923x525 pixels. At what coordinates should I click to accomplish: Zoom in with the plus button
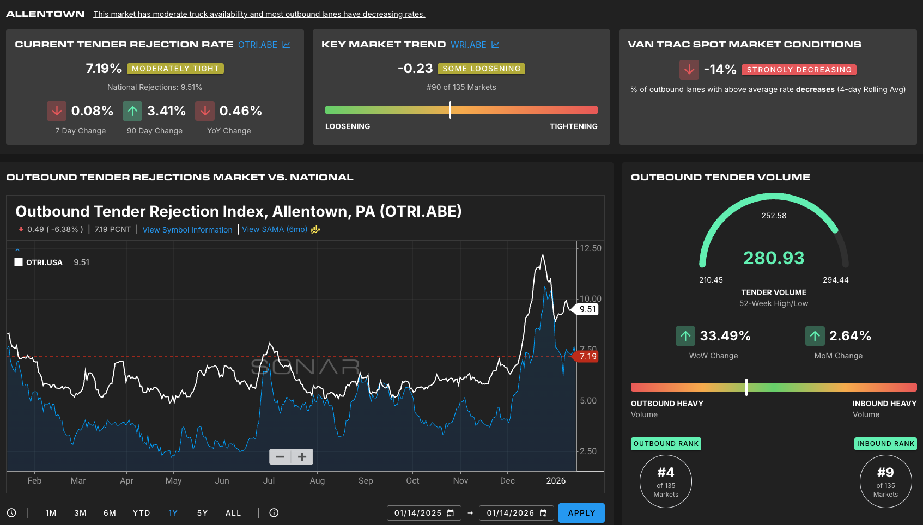[x=302, y=456]
